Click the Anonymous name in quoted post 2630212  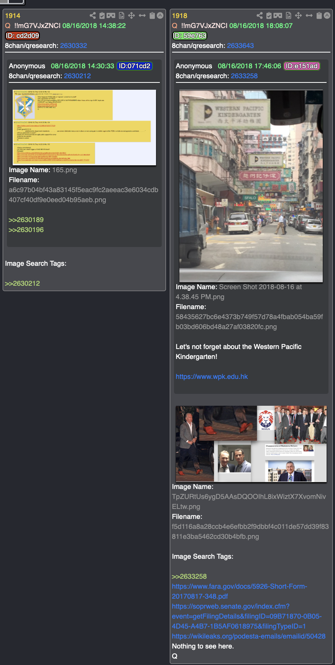tap(27, 66)
